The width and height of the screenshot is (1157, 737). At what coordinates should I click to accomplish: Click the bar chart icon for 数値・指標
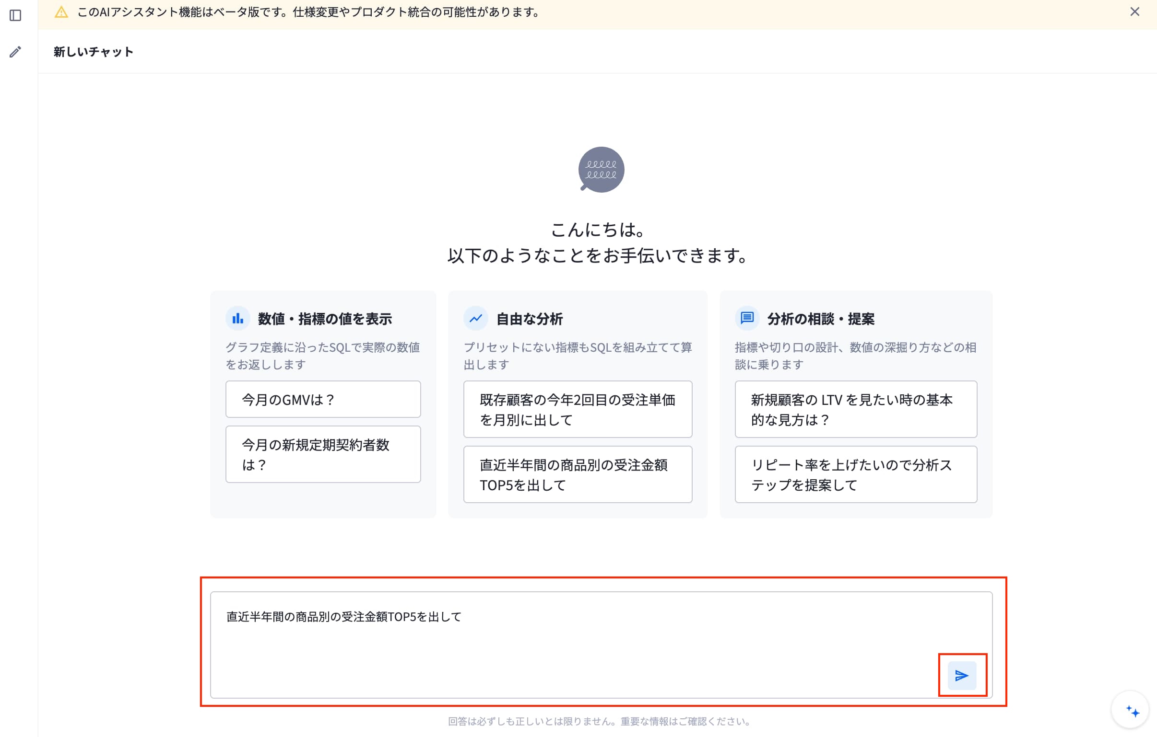[x=238, y=318]
